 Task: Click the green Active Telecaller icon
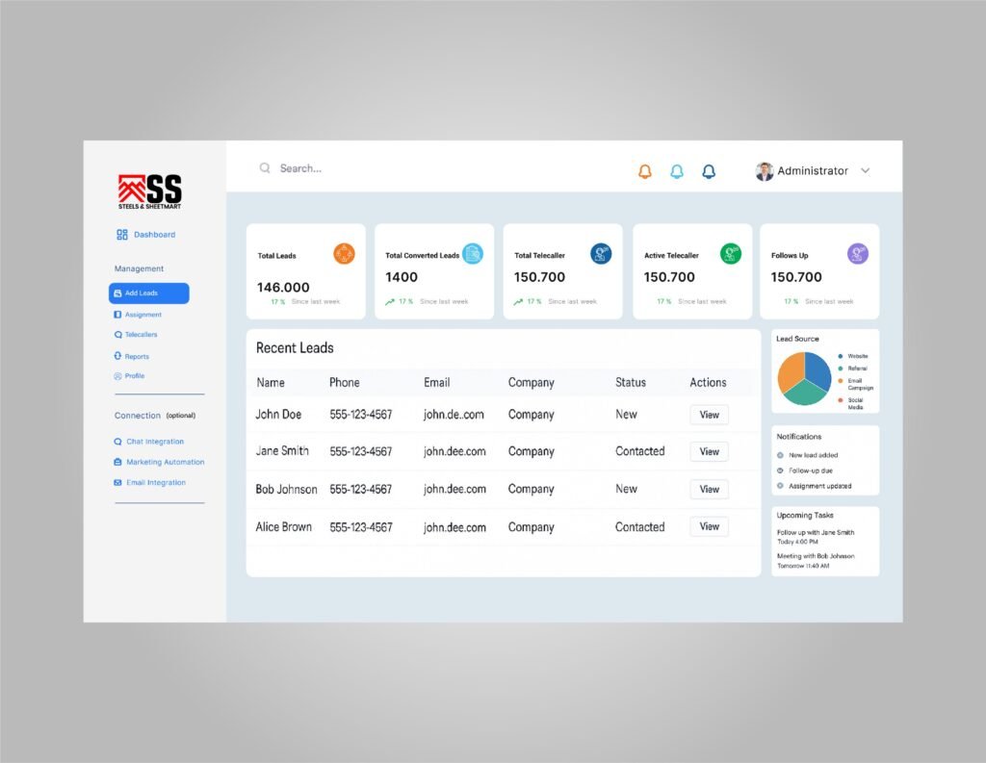coord(731,254)
